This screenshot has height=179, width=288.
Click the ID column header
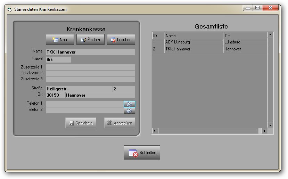click(x=158, y=36)
